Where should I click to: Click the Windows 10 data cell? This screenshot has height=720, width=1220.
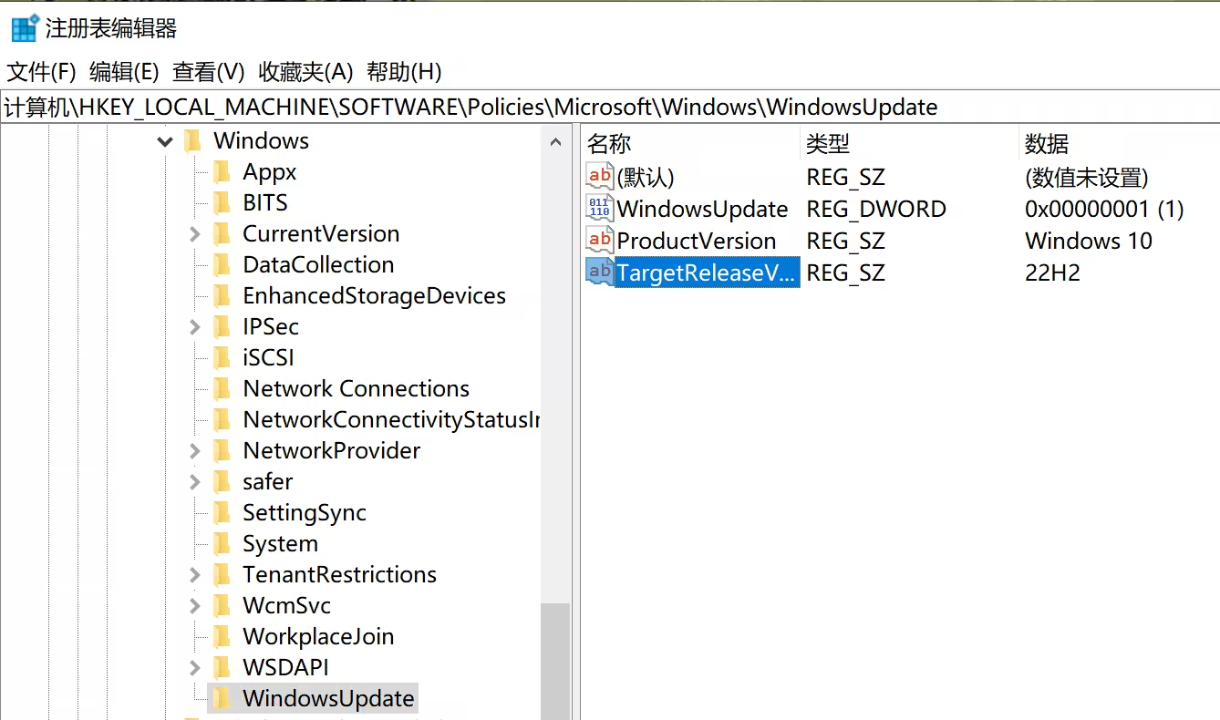point(1089,241)
